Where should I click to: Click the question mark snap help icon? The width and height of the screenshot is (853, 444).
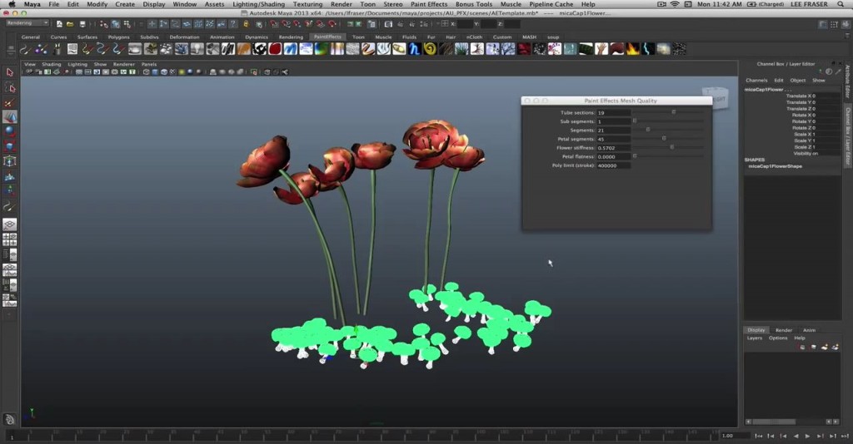click(233, 24)
